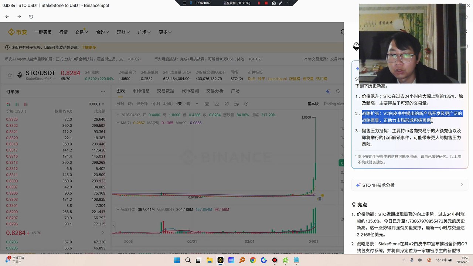Select 4小时 chart interval
Viewport: 473px width, 266px height.
click(x=168, y=104)
